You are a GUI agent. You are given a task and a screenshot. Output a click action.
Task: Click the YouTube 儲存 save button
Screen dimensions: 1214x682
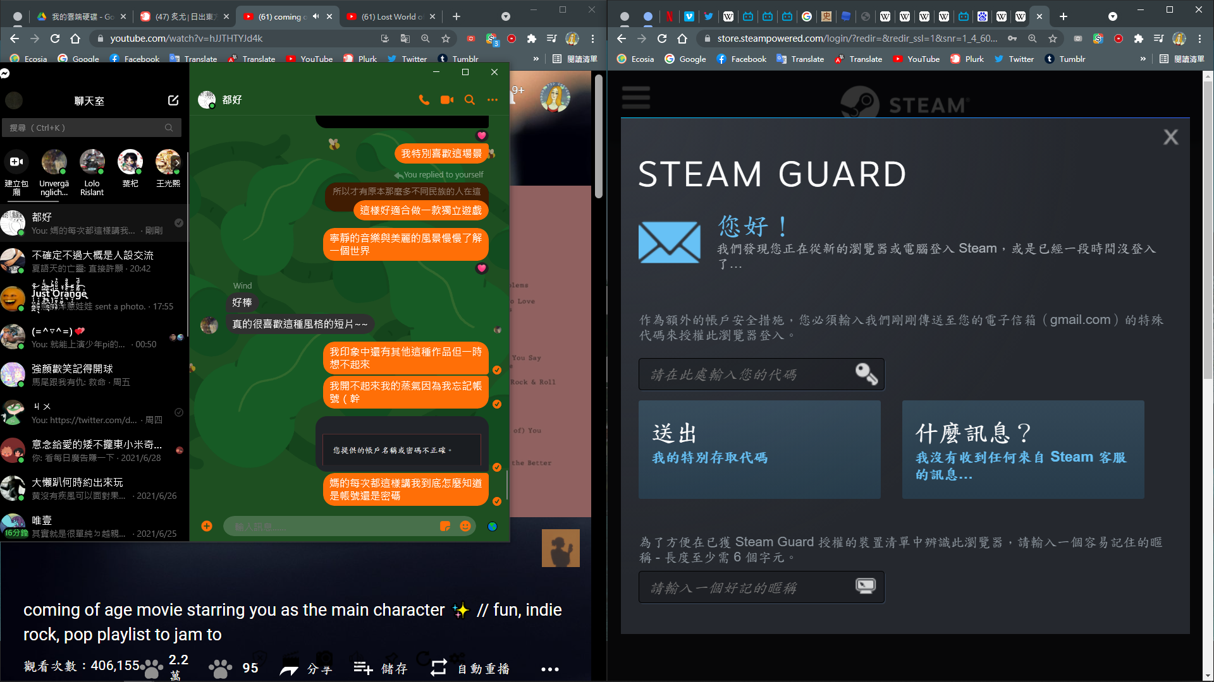click(380, 669)
